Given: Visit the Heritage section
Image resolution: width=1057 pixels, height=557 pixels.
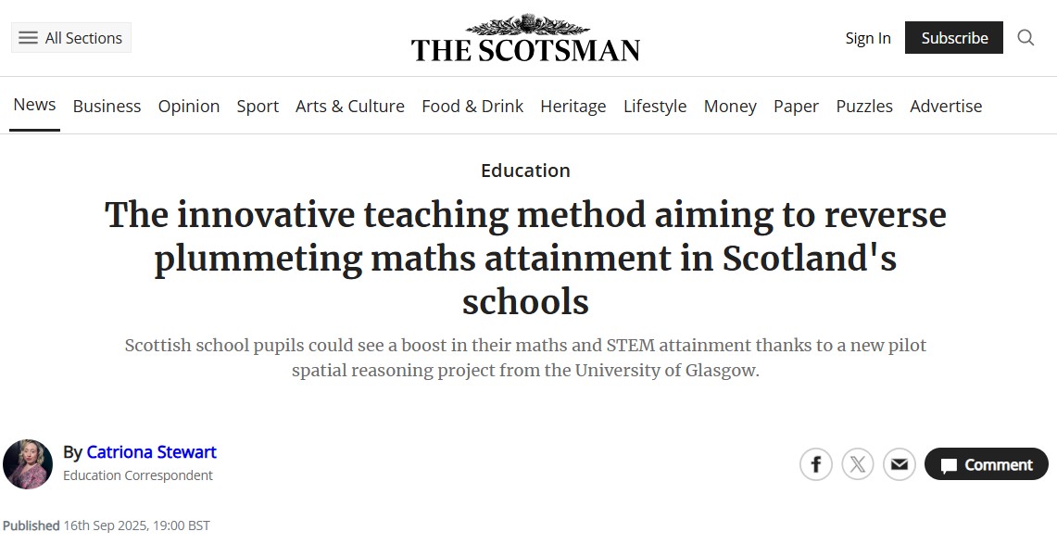Looking at the screenshot, I should coord(573,107).
